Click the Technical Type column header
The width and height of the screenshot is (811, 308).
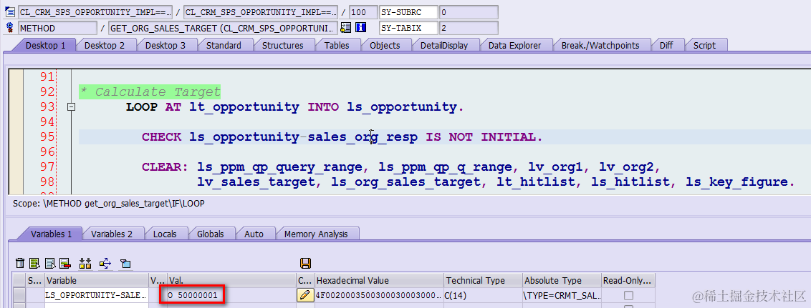coord(483,281)
